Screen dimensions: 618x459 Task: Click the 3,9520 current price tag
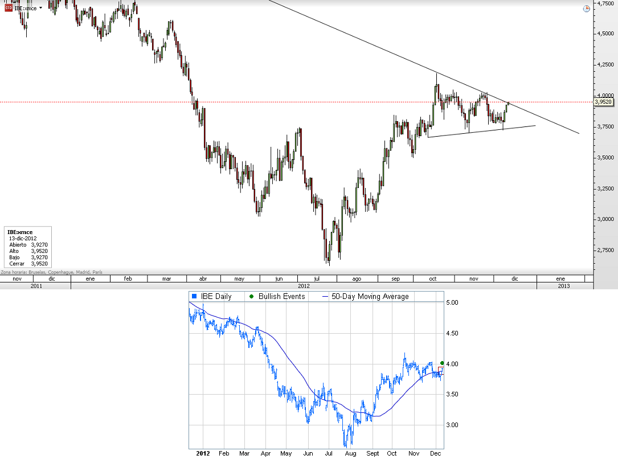click(603, 102)
